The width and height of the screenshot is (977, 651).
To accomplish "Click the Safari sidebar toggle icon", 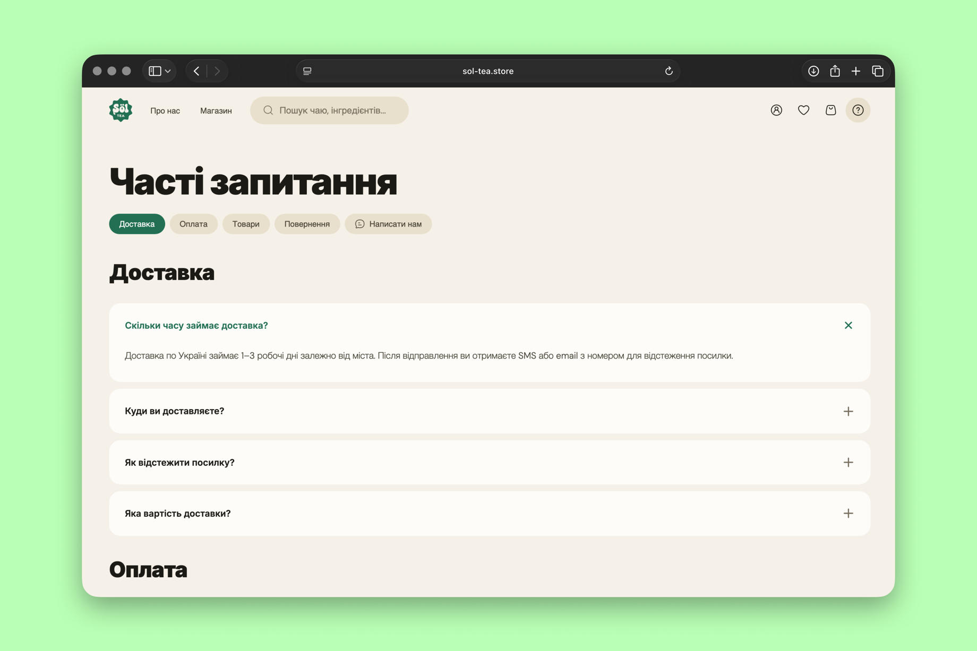I will coord(155,71).
